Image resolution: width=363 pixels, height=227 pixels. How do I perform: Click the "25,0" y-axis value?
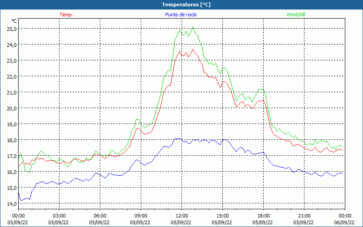11,29
